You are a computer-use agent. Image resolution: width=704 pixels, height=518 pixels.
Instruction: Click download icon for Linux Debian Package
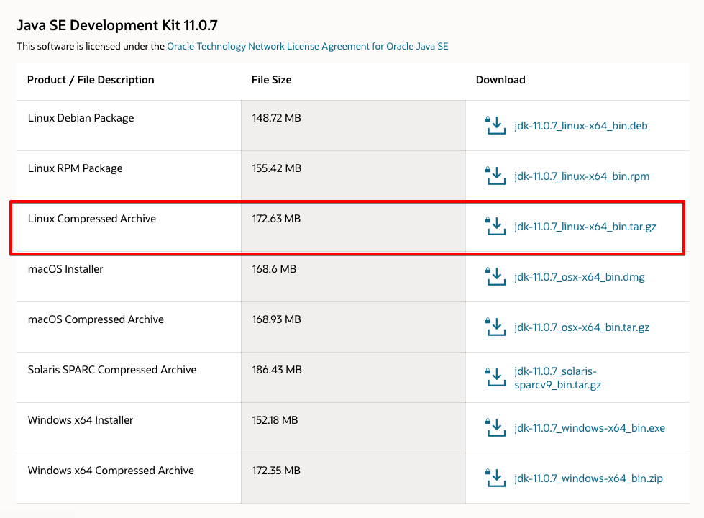495,125
